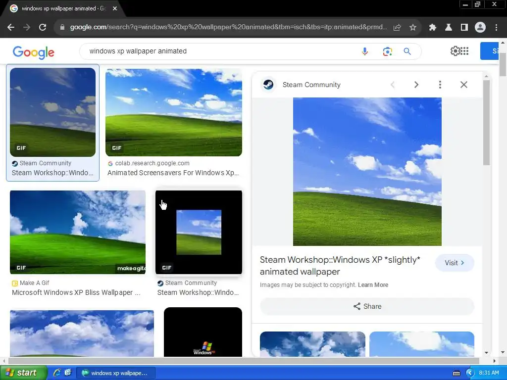The width and height of the screenshot is (507, 380).
Task: Click the preview panel vertical scrollbar
Action: (x=486, y=123)
